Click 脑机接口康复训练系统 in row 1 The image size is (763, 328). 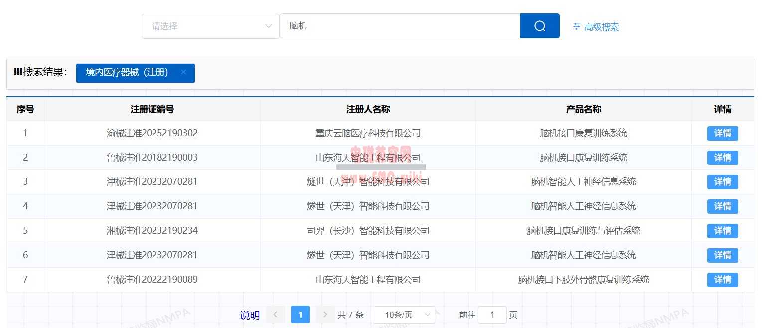coord(583,133)
